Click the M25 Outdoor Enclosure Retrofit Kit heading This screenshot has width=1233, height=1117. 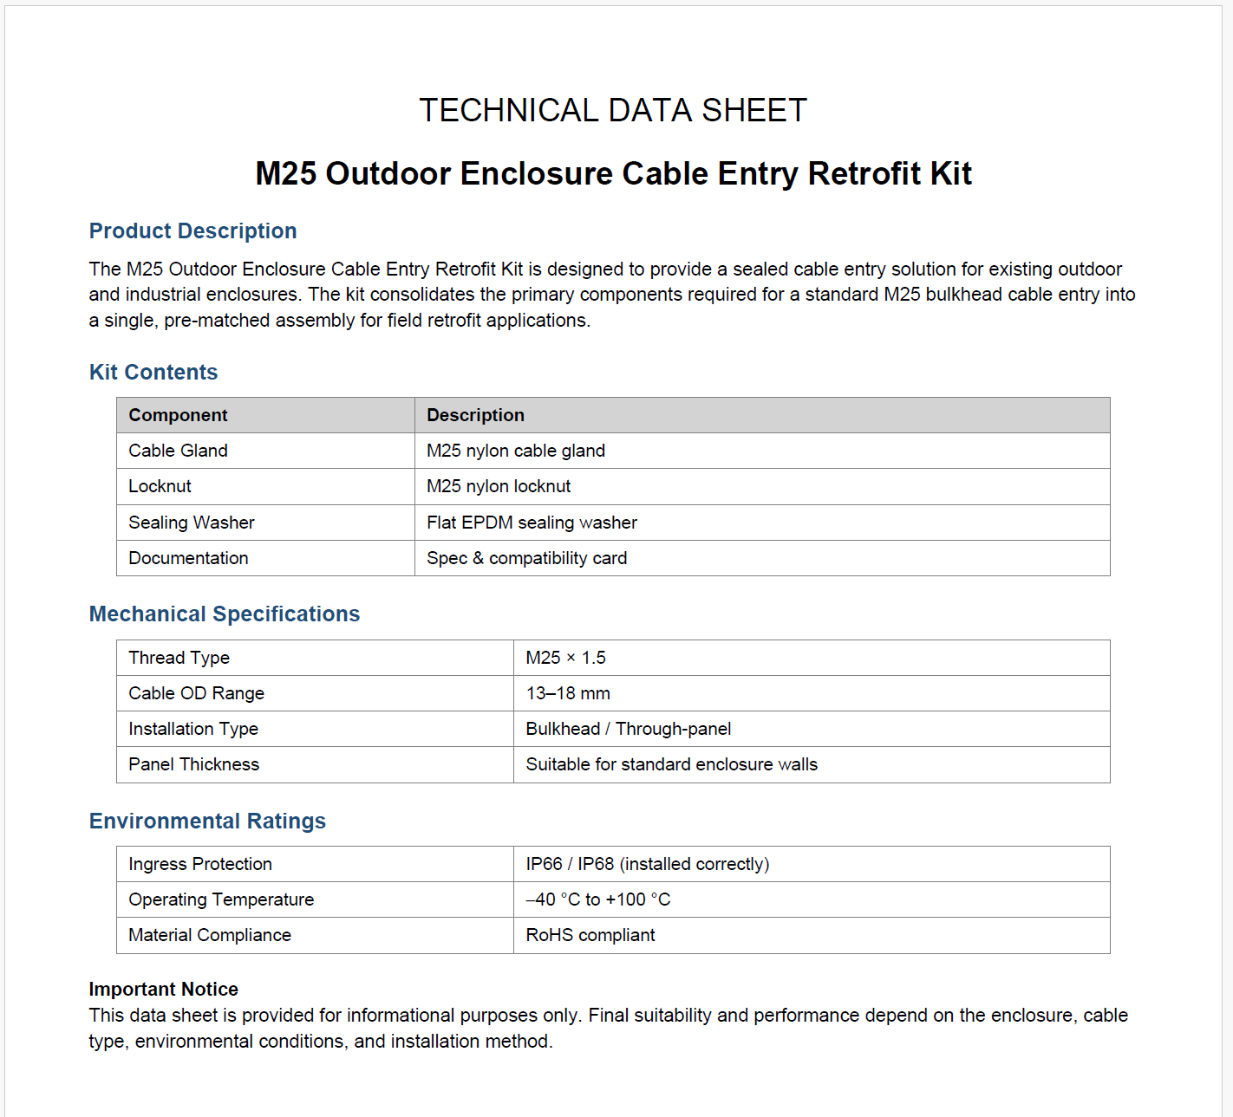(x=613, y=173)
